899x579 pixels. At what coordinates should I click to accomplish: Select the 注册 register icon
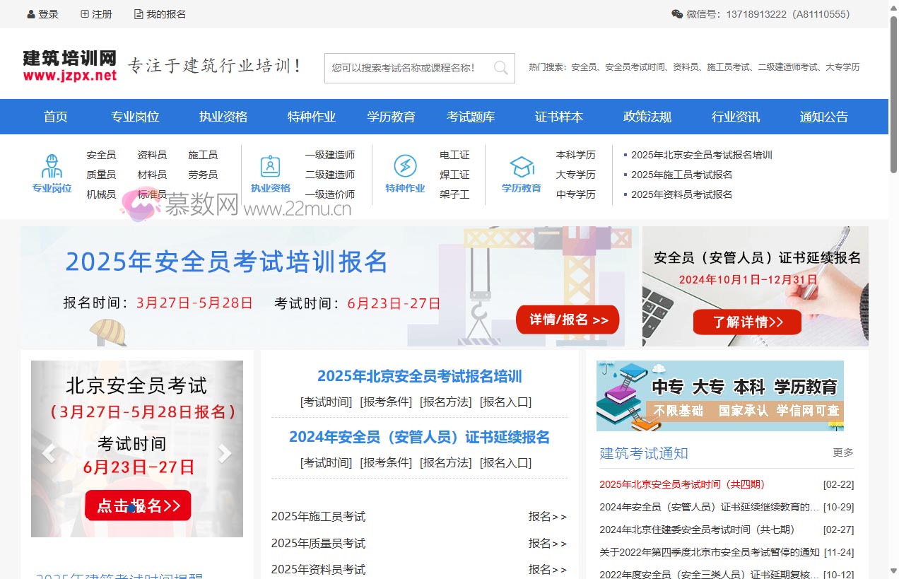point(86,13)
